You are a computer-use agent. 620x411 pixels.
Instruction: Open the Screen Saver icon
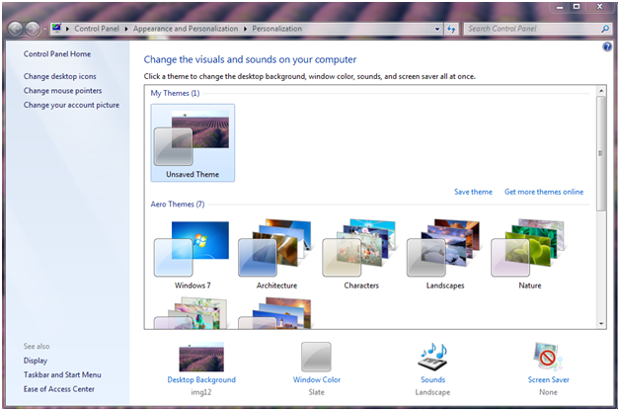tap(548, 357)
